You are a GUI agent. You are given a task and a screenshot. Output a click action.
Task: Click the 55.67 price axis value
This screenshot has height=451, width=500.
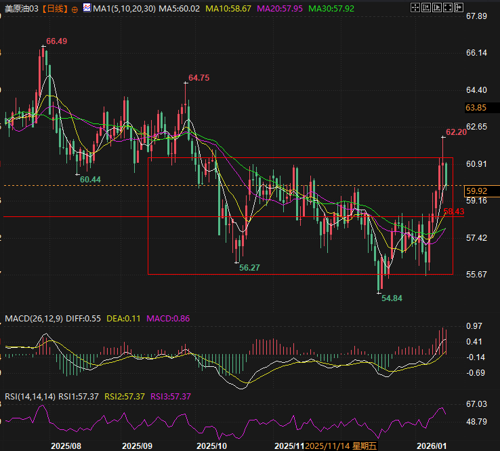click(x=476, y=275)
